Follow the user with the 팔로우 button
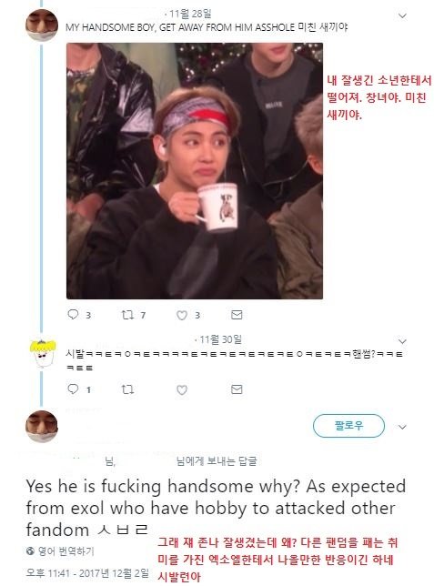This screenshot has width=434, height=586. point(348,426)
